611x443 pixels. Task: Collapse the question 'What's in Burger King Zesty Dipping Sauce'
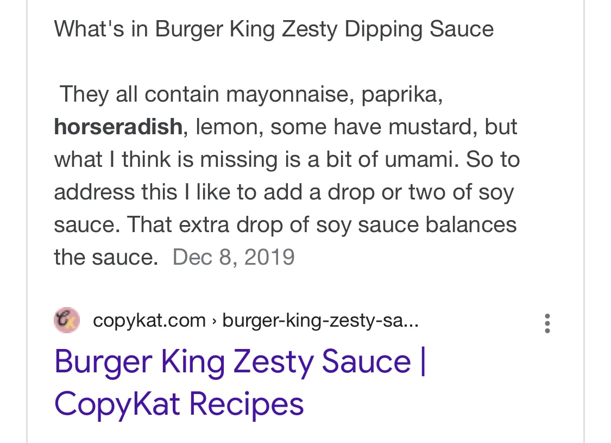pos(273,29)
